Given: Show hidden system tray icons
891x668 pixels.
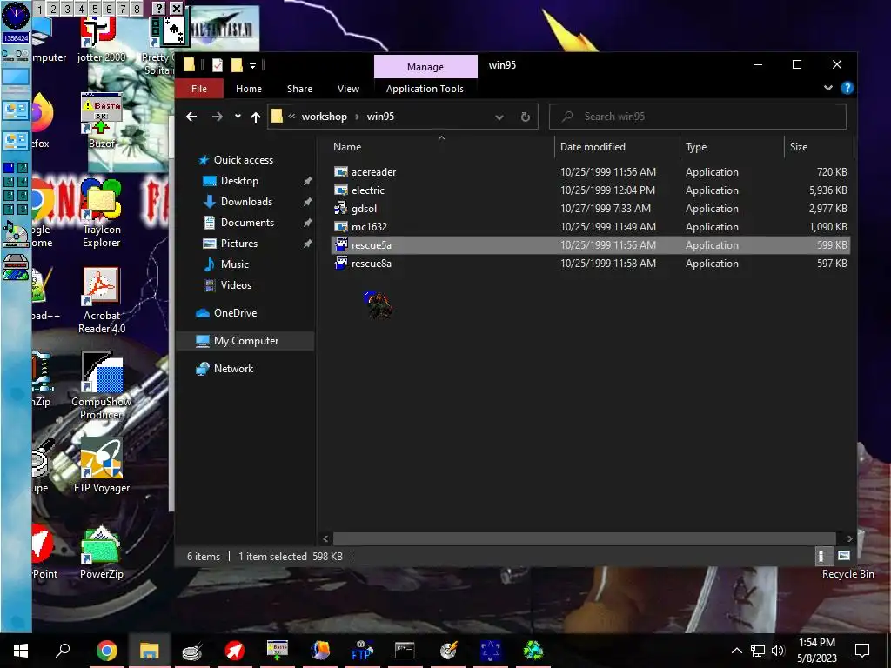Looking at the screenshot, I should 736,651.
